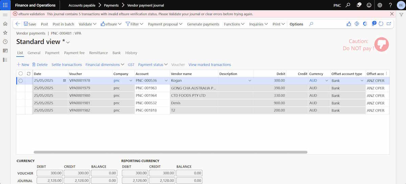Open the BE user account avatar

click(x=401, y=5)
